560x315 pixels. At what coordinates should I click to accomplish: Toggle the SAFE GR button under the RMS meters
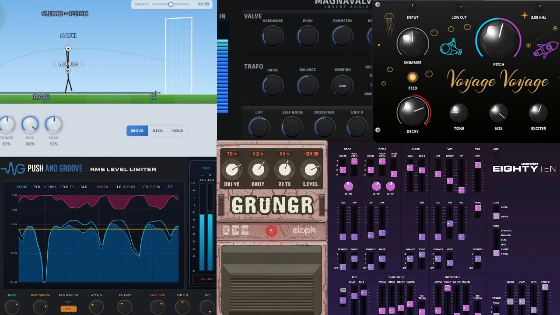click(x=206, y=279)
